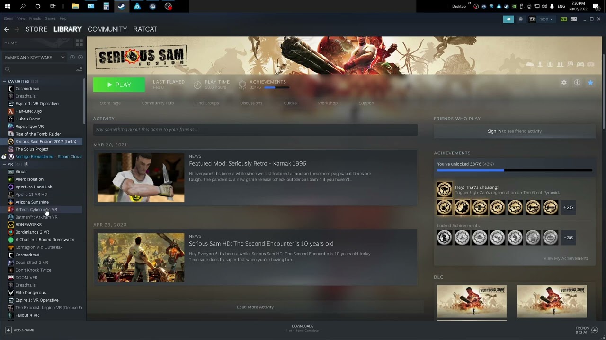606x340 pixels.
Task: Click the plus icon for Add a Game
Action: click(x=8, y=330)
